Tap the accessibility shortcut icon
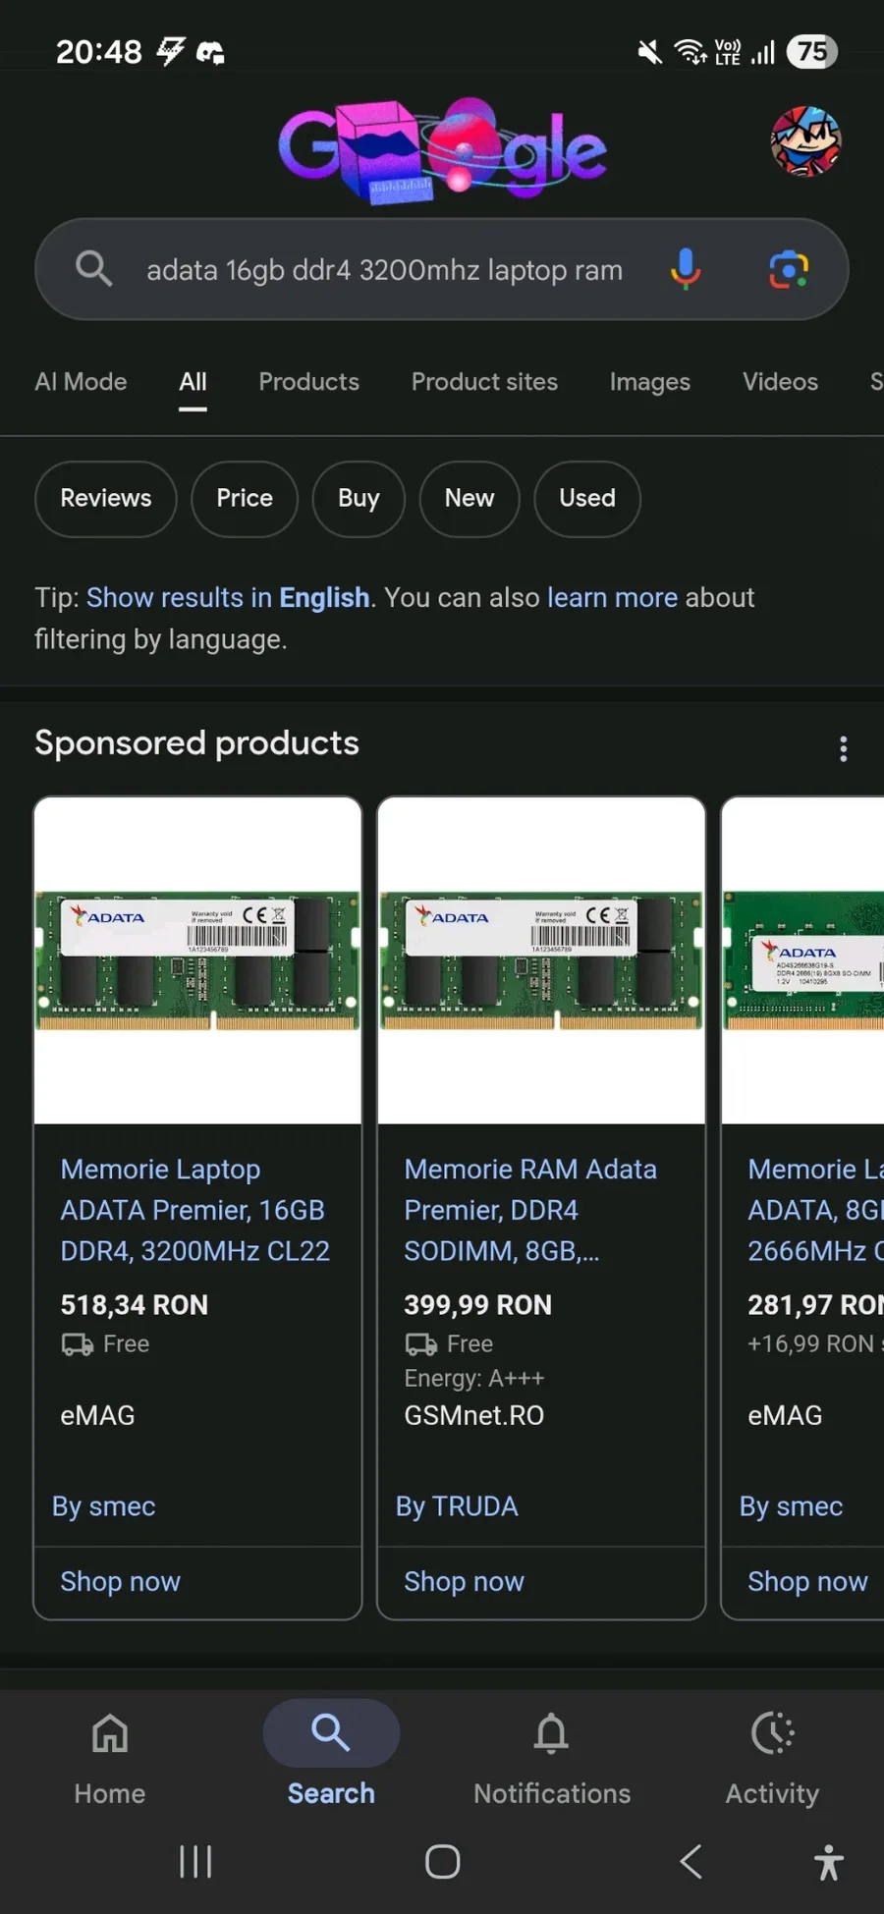The width and height of the screenshot is (884, 1914). coord(829,1862)
